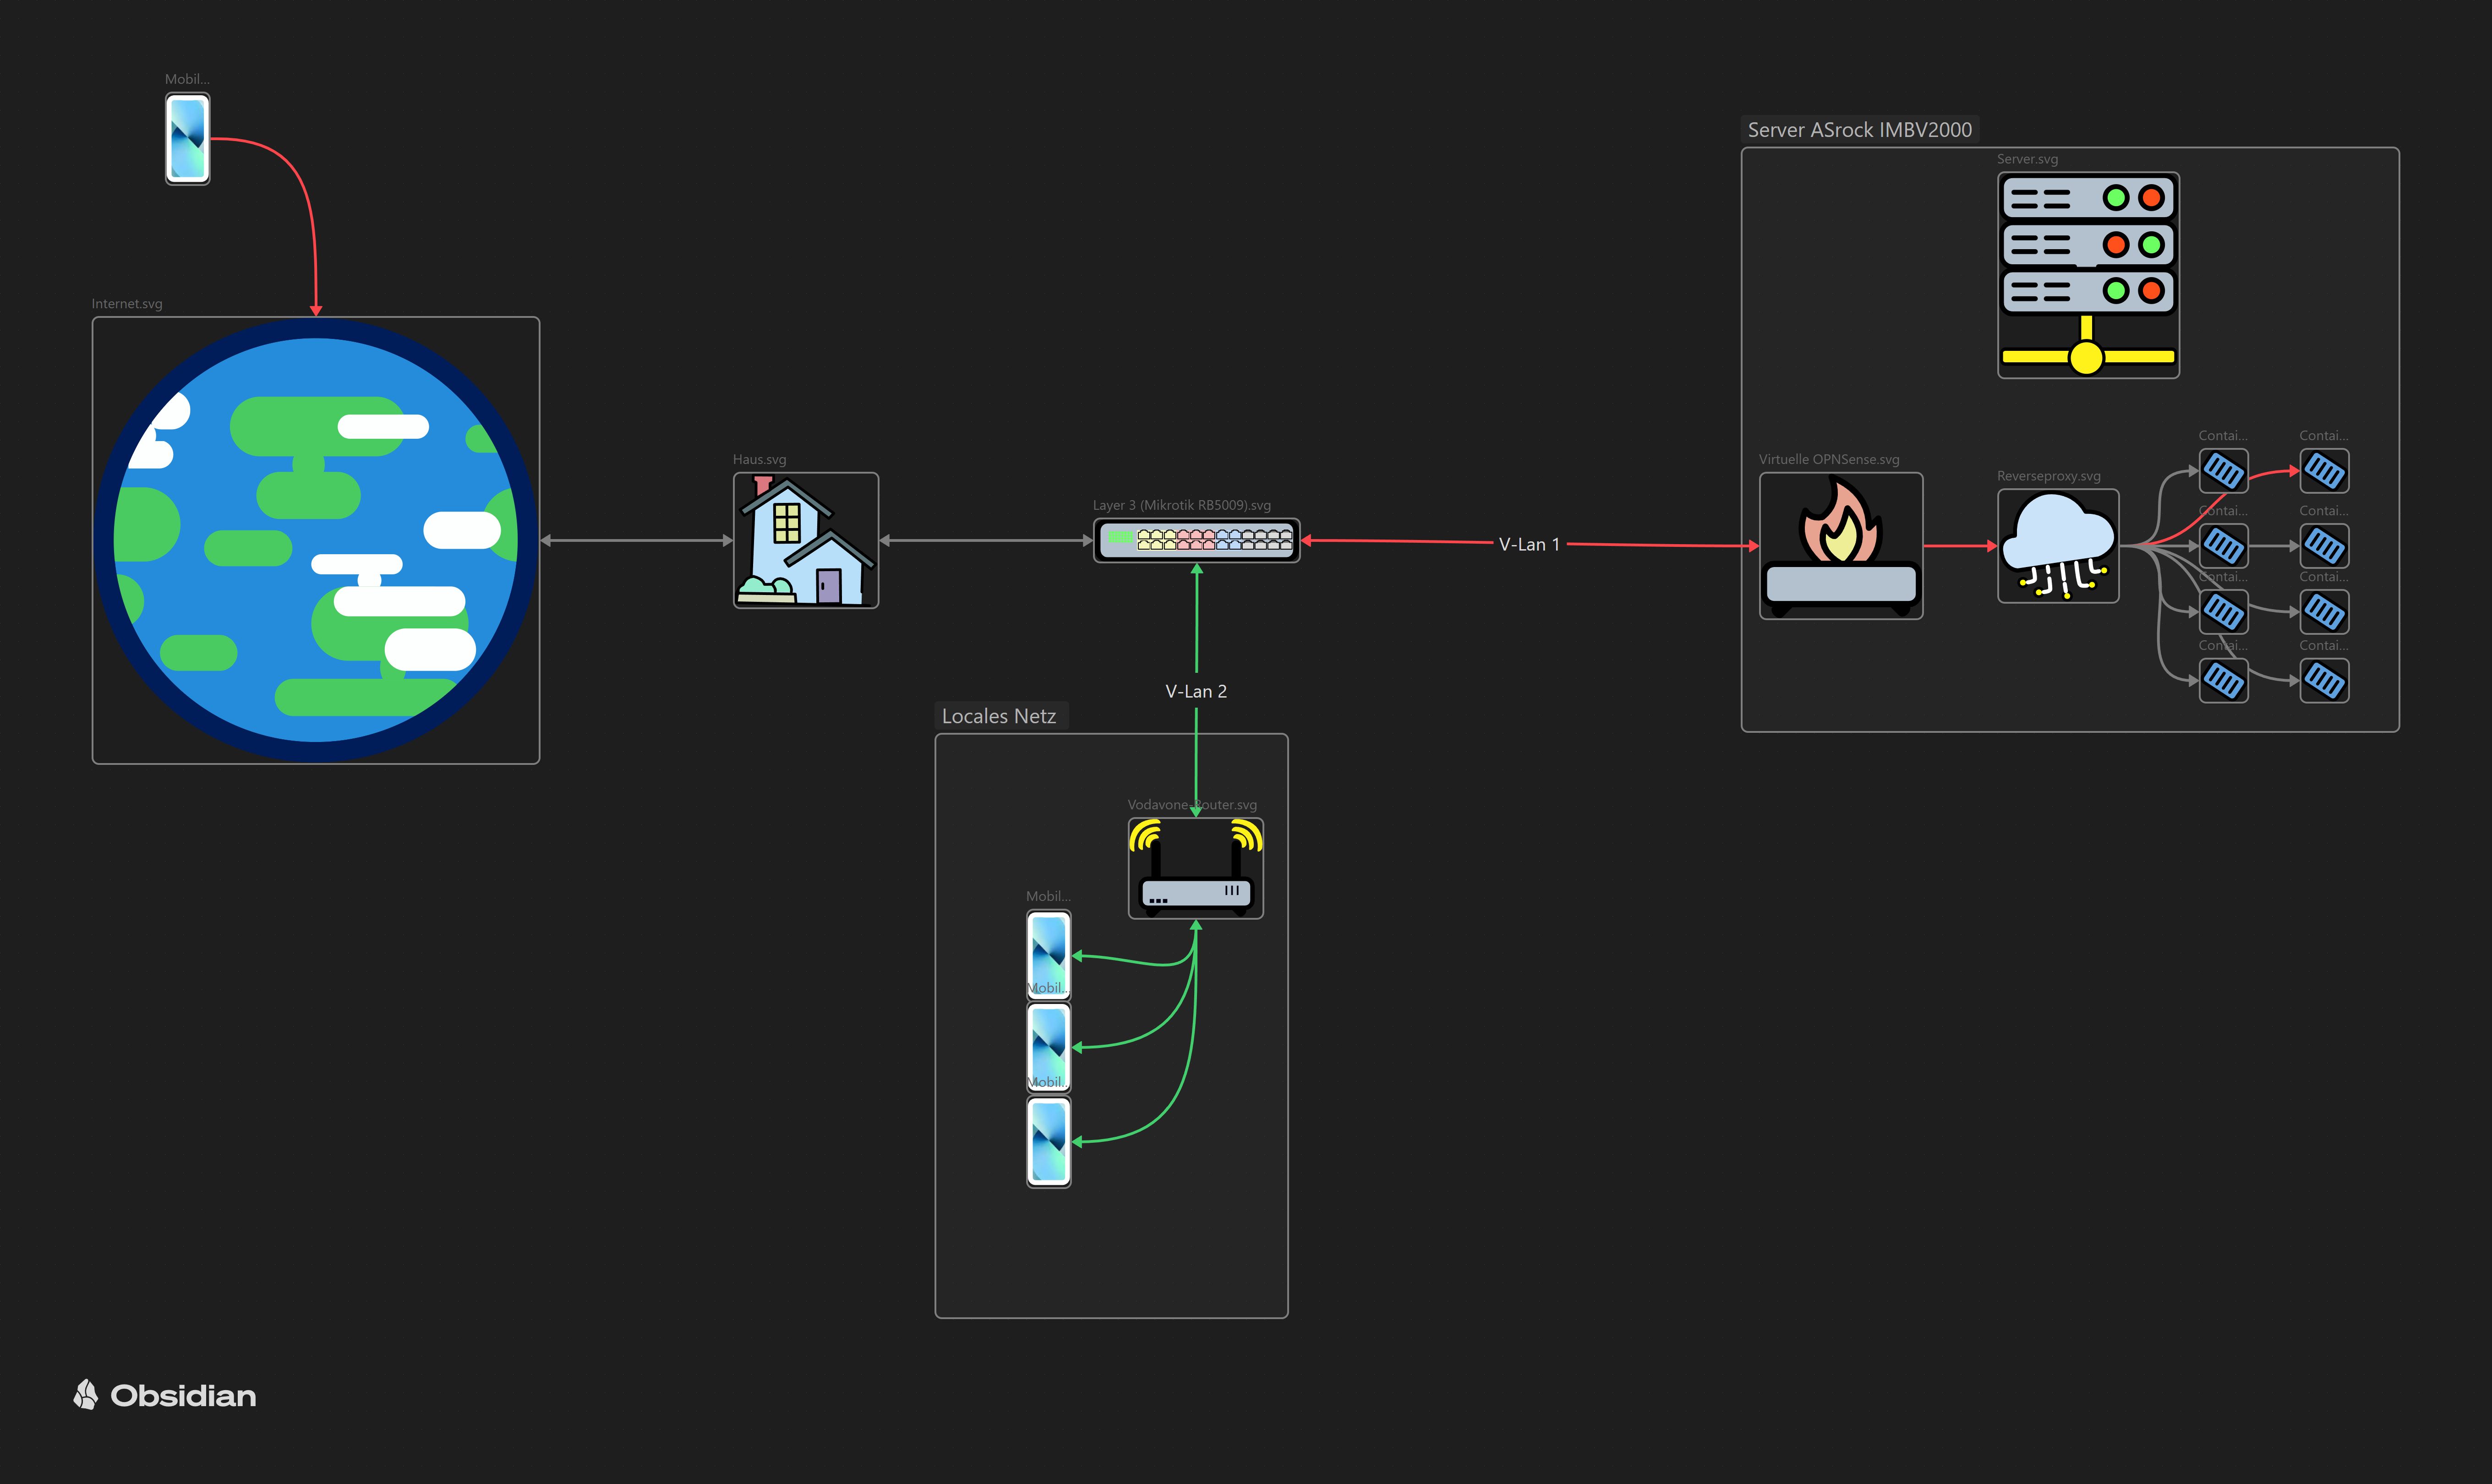Select the bottom phone in Locales Netz
Image resolution: width=2492 pixels, height=1484 pixels.
[x=1049, y=1141]
